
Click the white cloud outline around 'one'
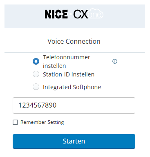(96, 13)
